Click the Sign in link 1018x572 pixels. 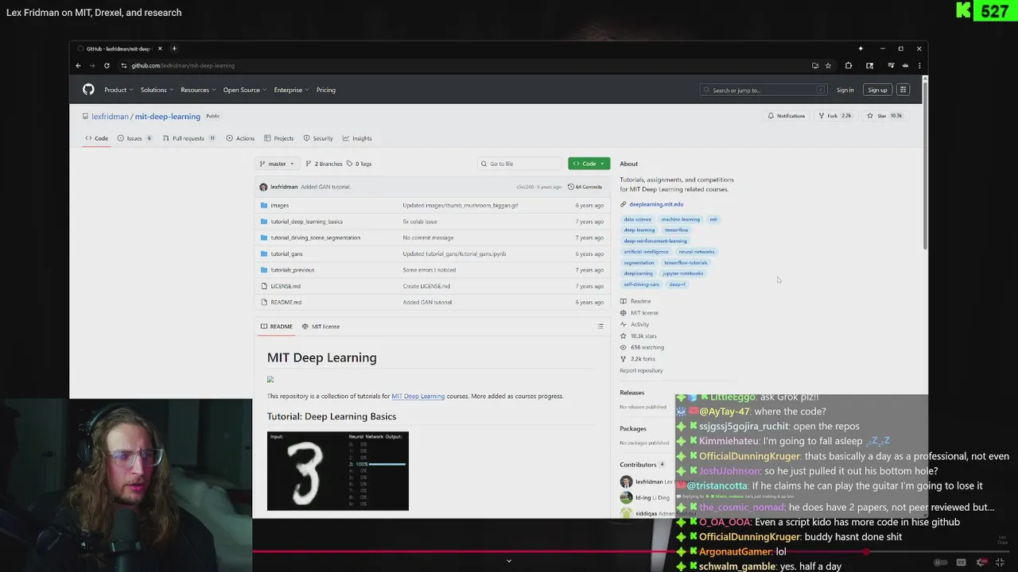(845, 90)
